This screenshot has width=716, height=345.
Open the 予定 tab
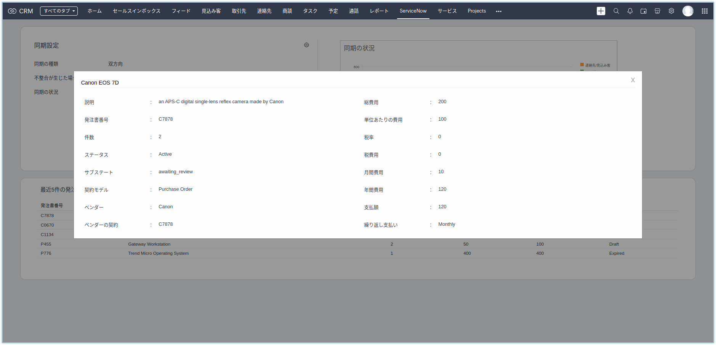pos(333,11)
